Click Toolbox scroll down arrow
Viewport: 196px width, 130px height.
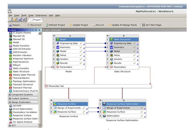pyautogui.click(x=40, y=126)
